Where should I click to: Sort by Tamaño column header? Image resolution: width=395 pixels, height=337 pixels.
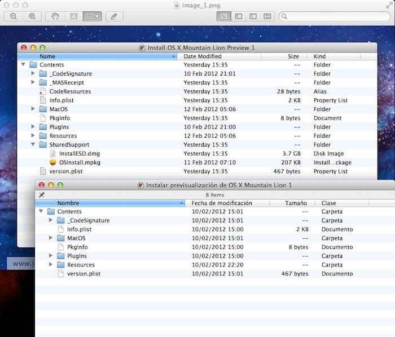[295, 203]
